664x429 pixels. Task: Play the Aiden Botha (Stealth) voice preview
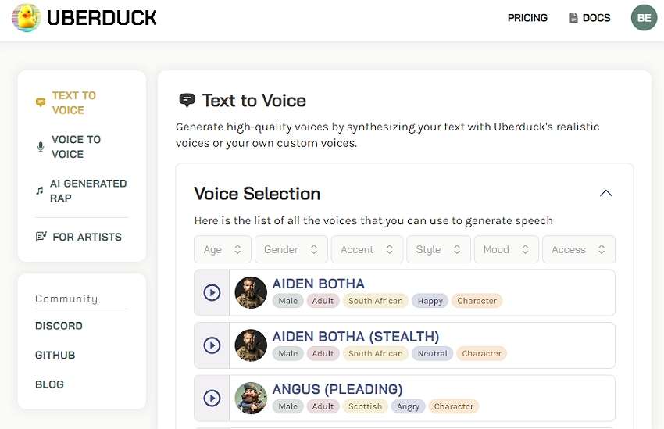coord(212,345)
